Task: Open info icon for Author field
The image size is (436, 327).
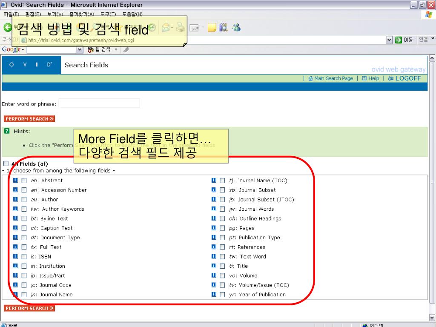Action: [x=16, y=199]
